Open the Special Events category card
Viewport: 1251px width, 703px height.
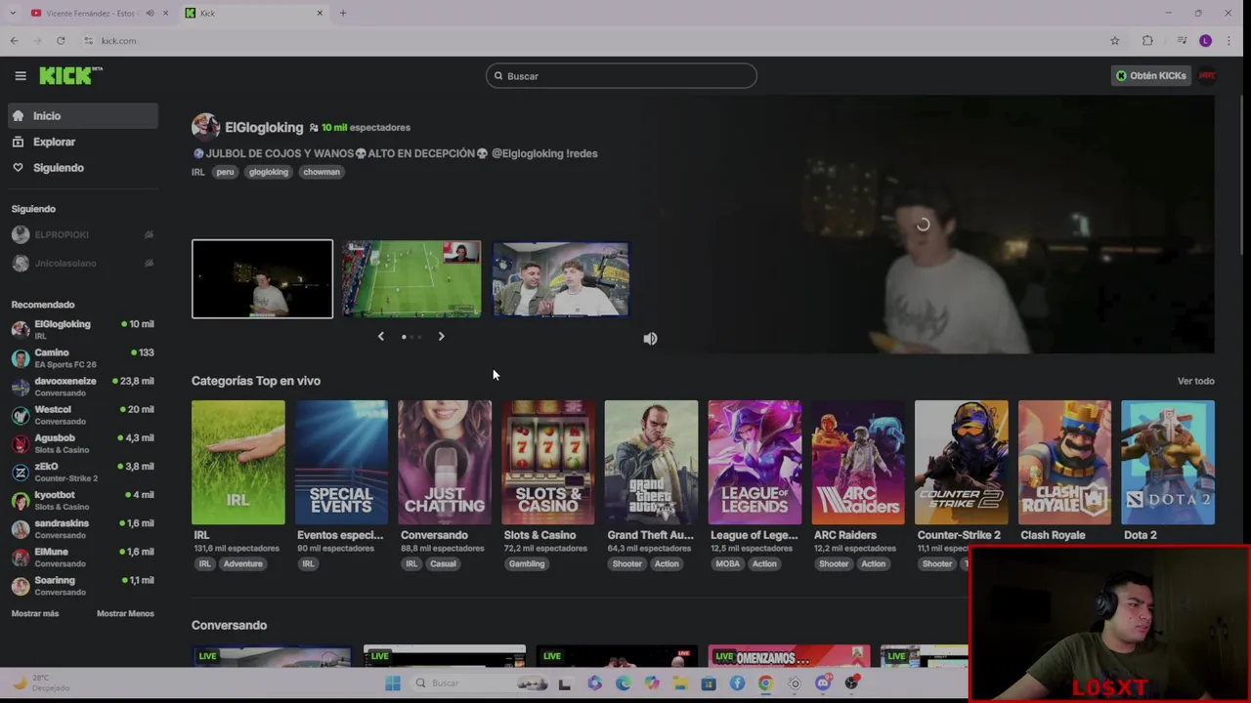(x=341, y=463)
